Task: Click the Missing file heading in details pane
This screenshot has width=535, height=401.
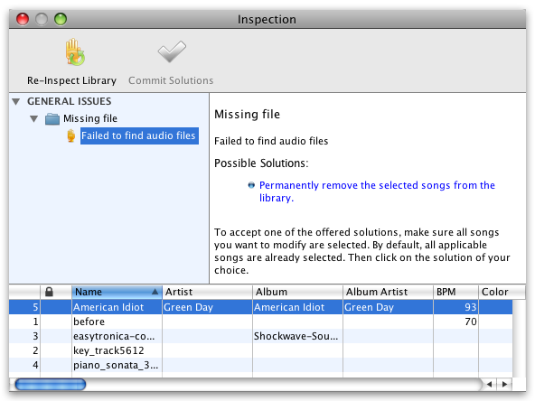Action: [x=247, y=114]
